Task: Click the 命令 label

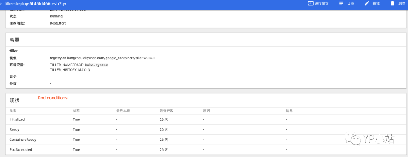Action: tap(14, 77)
